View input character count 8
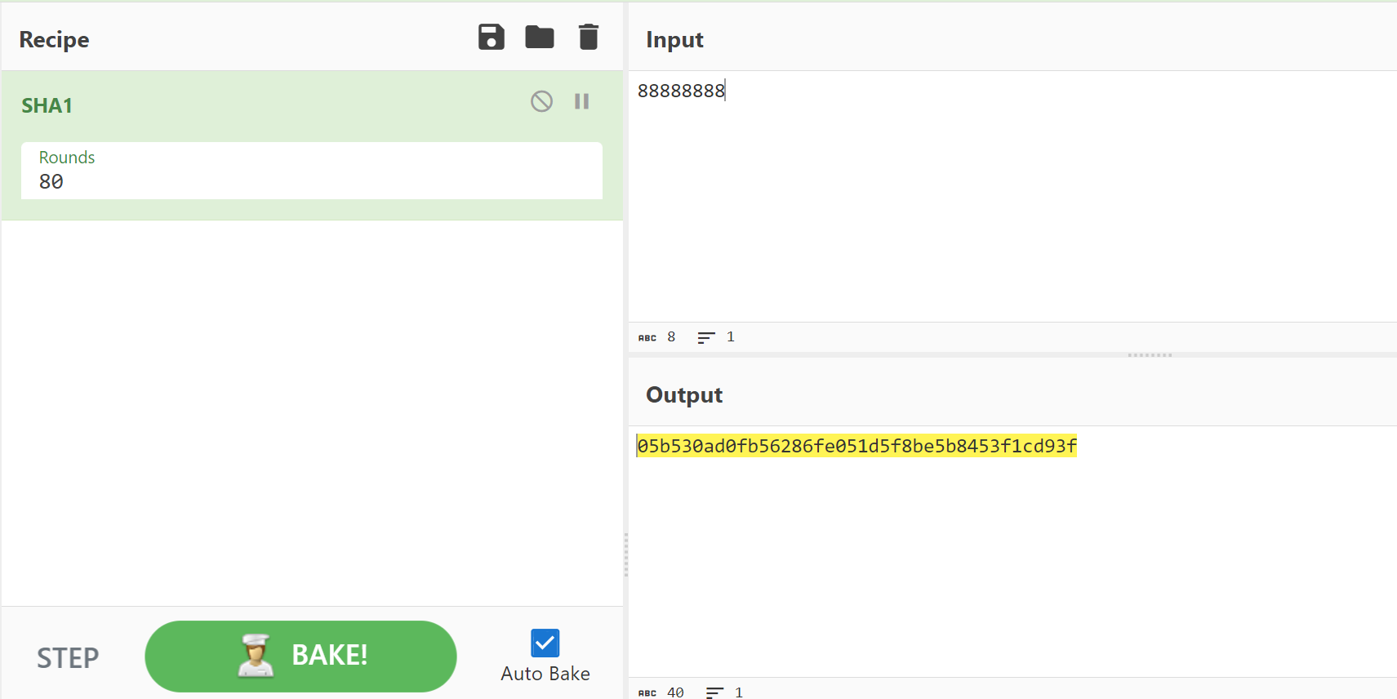The width and height of the screenshot is (1397, 699). click(671, 336)
